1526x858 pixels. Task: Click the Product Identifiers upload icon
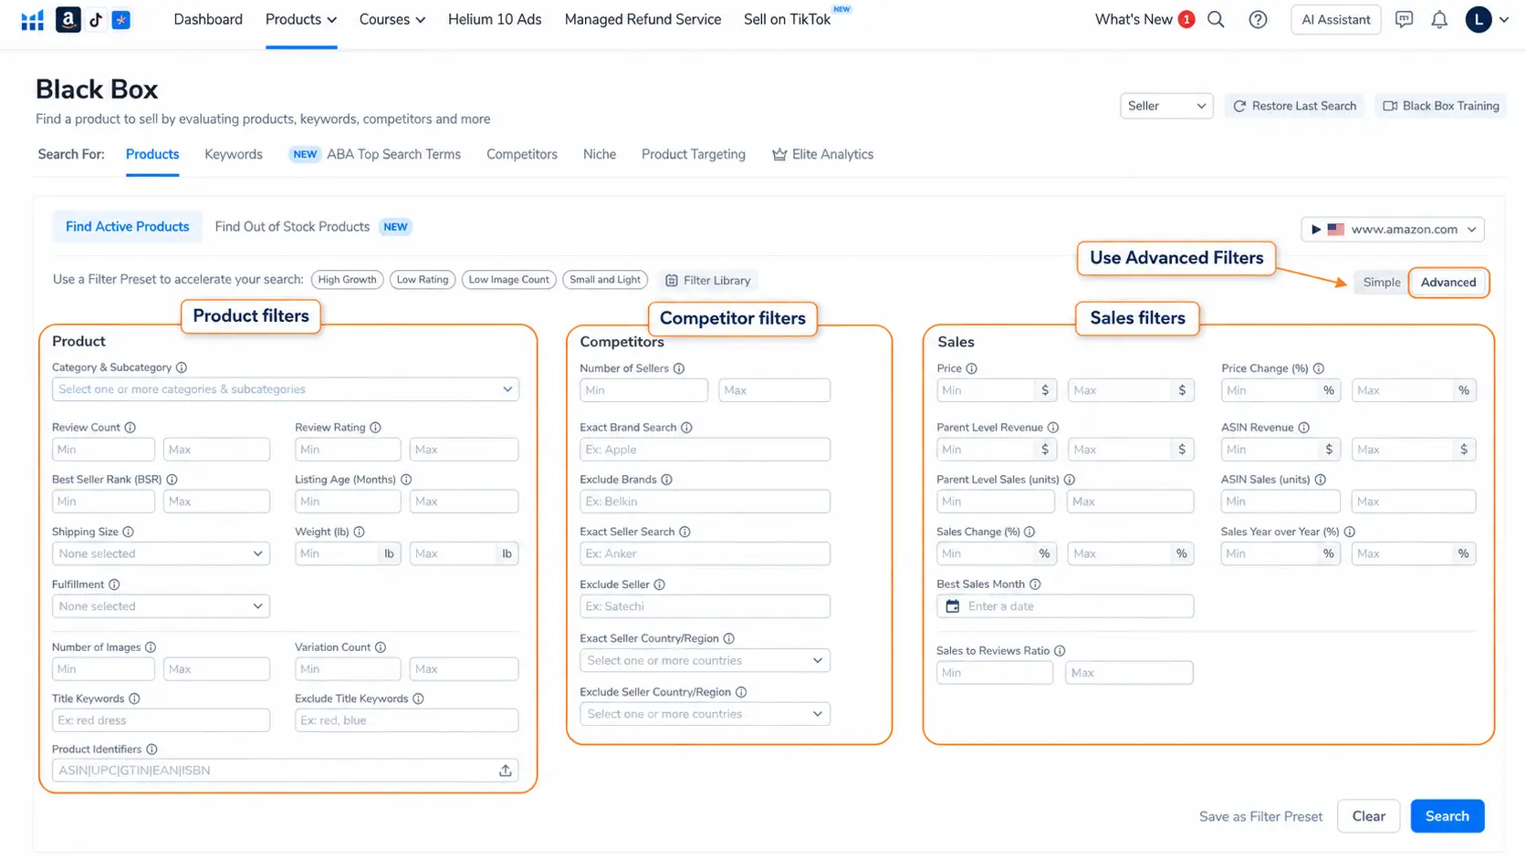tap(506, 770)
